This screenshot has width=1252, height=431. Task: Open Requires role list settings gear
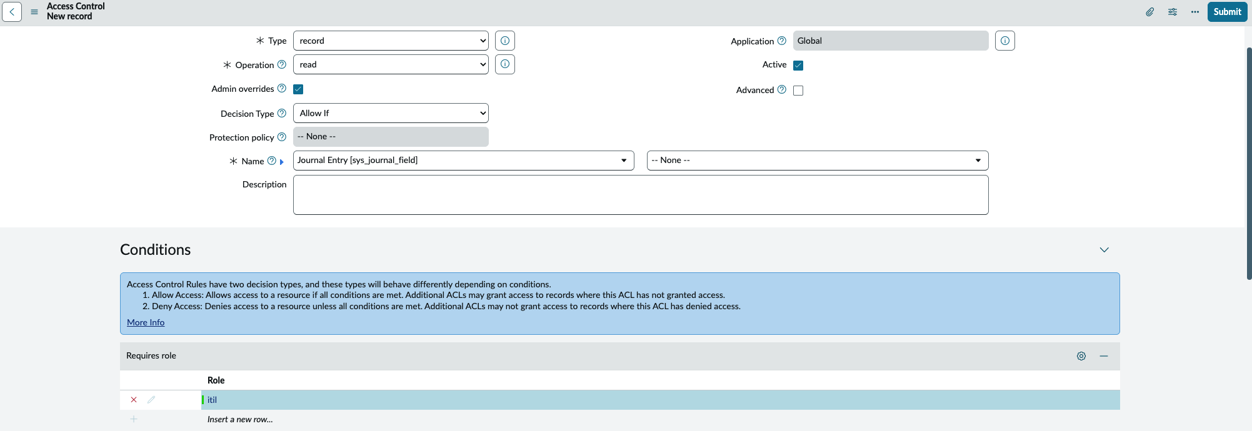coord(1081,356)
